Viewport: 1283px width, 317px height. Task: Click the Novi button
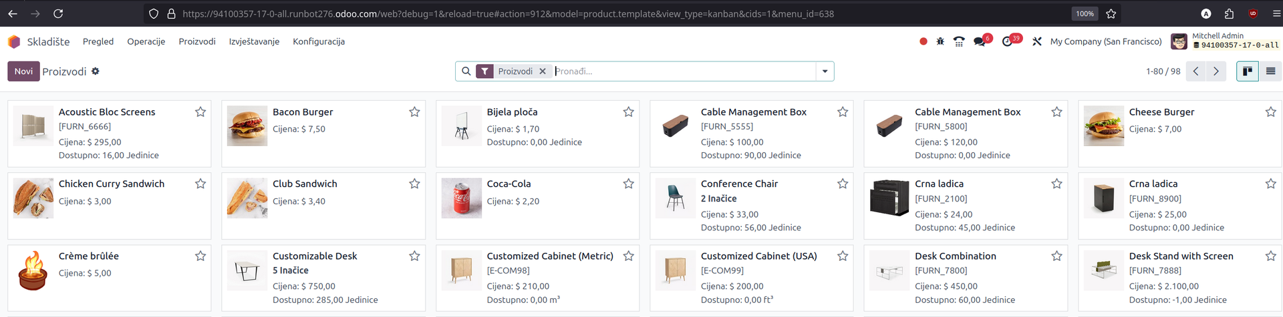pos(23,71)
